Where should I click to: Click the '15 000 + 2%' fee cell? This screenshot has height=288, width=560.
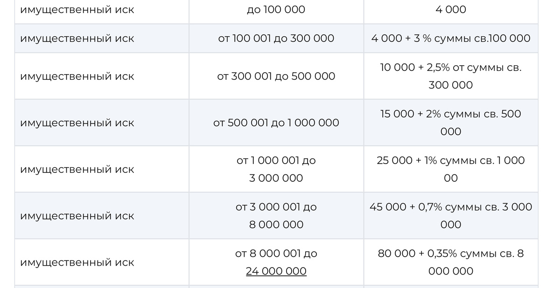click(451, 123)
